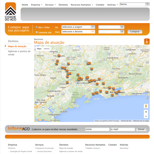154x154 pixels.
Task: Select Somente Ida radio option
Action: [37, 32]
